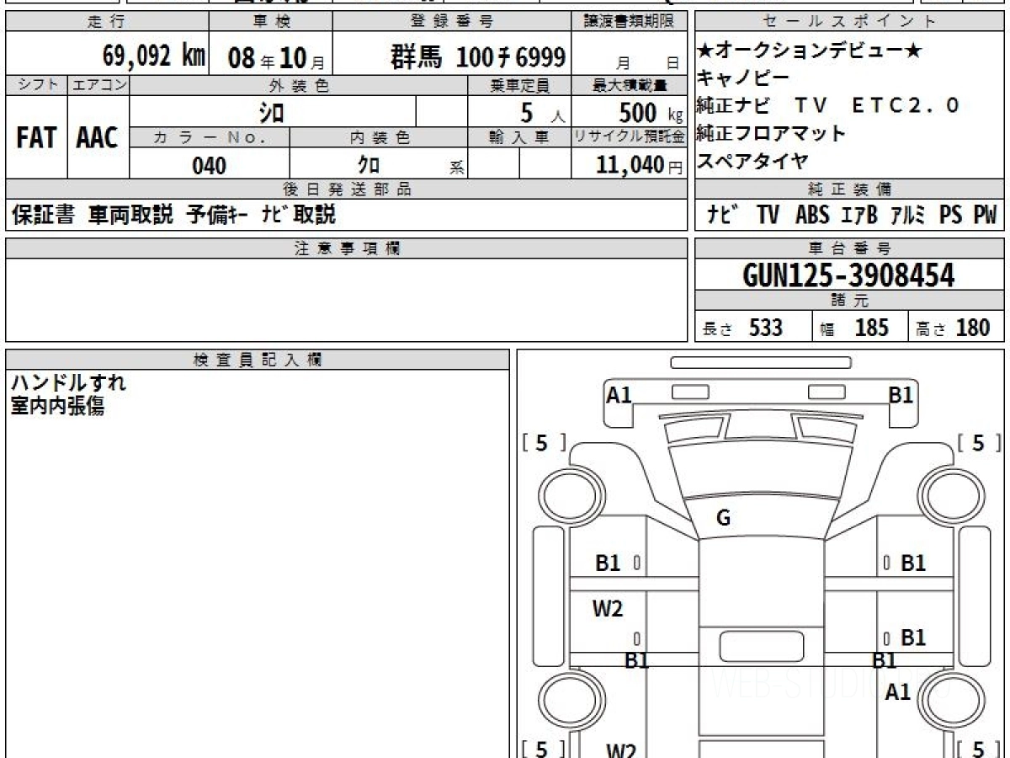The image size is (1010, 758).
Task: Select the interior color クロ
Action: point(369,166)
